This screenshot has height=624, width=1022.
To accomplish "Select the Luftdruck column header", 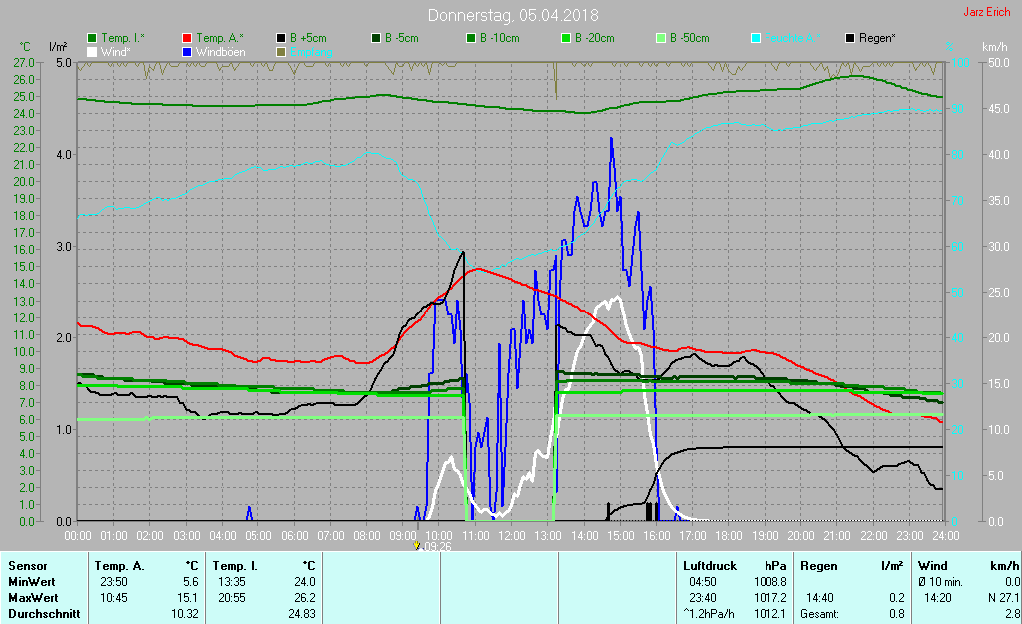I will tap(707, 565).
